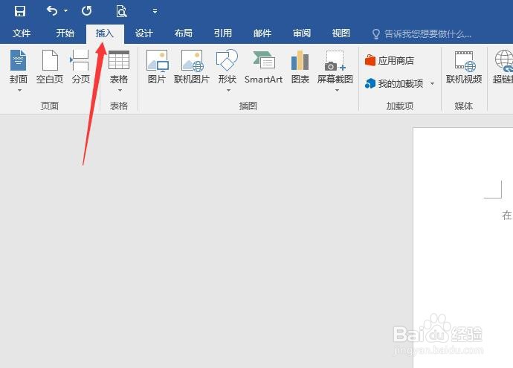
Task: Open Print Preview icon in quick access toolbar
Action: coord(121,11)
